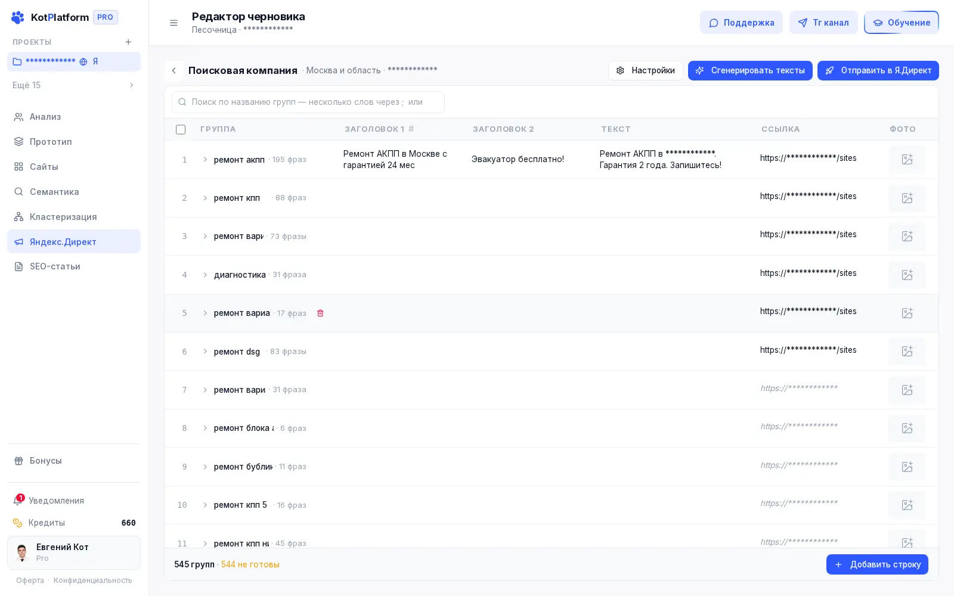Click 'Ремонт АКПП в Москве с гарантией' cell
This screenshot has height=596, width=954.
click(395, 159)
